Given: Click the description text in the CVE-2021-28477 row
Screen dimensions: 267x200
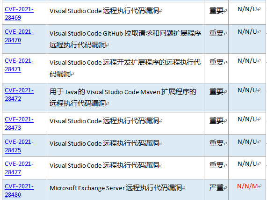Looking at the screenshot, I should (104, 165).
